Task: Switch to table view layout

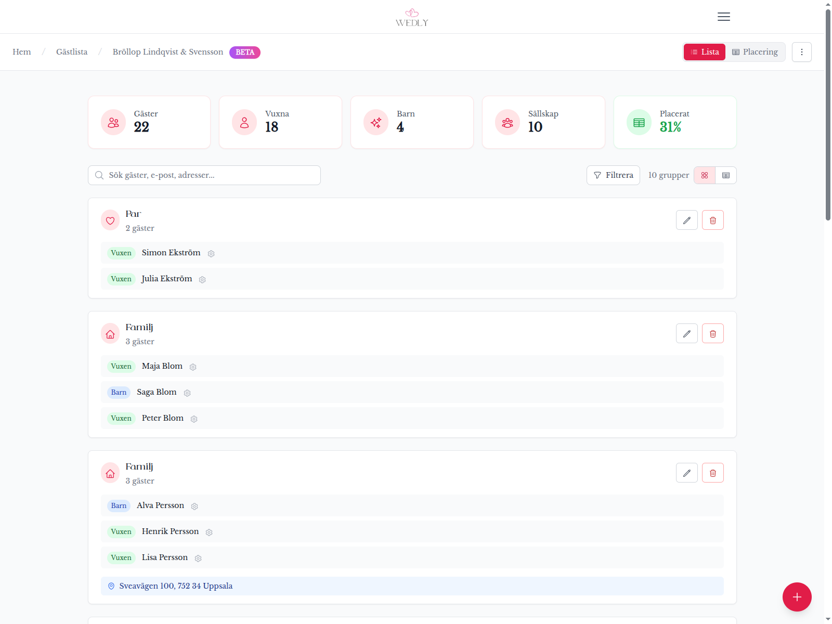Action: tap(726, 176)
